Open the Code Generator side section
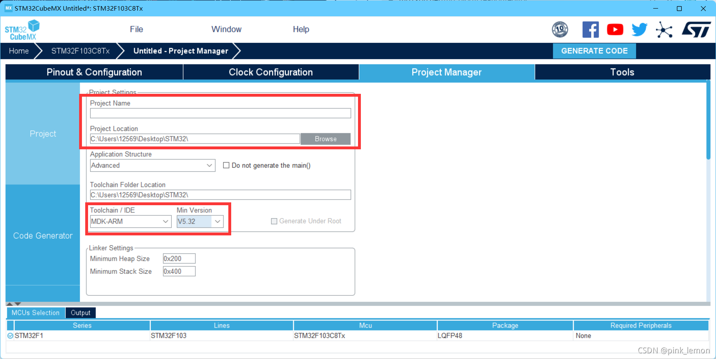The image size is (716, 359). [x=43, y=235]
